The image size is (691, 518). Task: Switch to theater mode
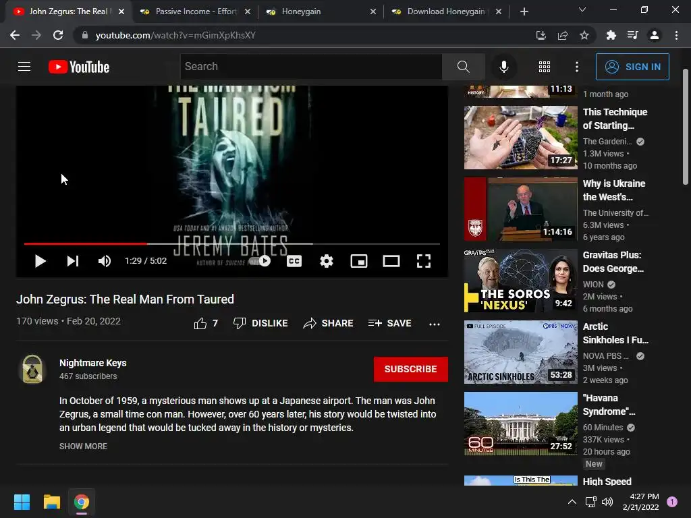[x=391, y=261]
